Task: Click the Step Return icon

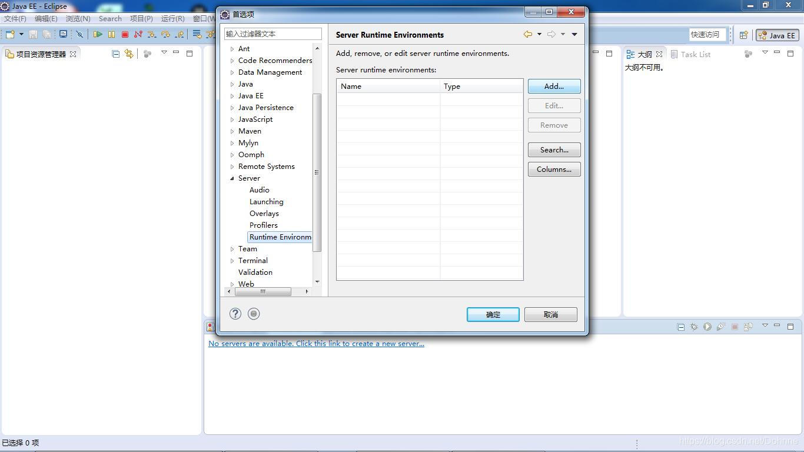Action: click(179, 35)
